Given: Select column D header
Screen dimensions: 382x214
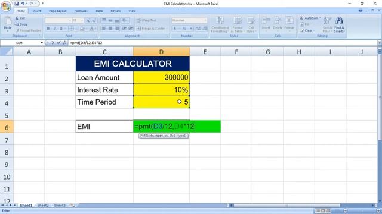Looking at the screenshot, I should (161, 52).
